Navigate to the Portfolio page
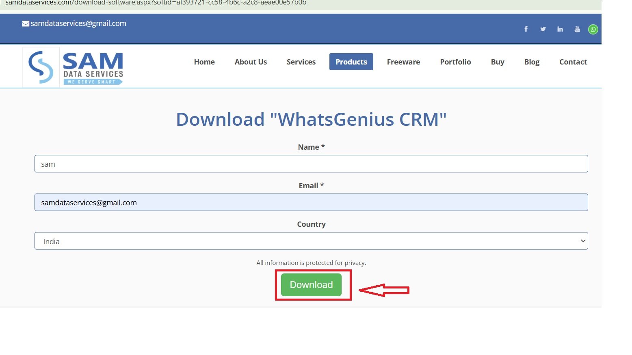This screenshot has width=632, height=355. coord(455,62)
